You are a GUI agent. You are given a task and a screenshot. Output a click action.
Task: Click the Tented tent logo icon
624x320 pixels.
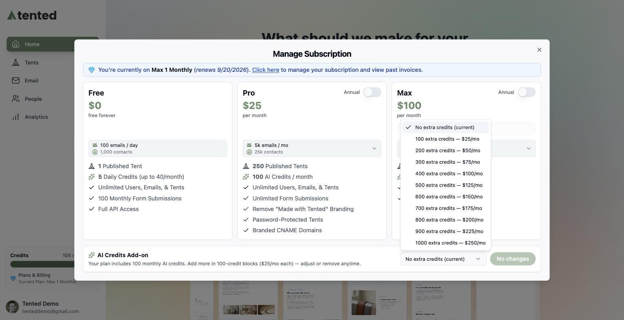[12, 15]
